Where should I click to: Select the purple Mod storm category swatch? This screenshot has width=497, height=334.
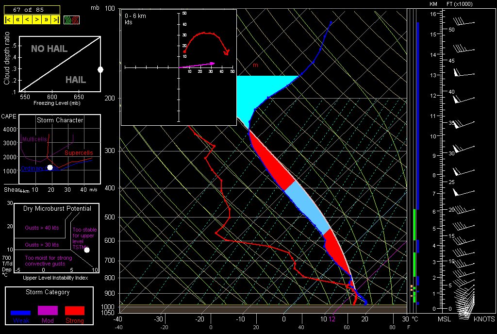pyautogui.click(x=48, y=310)
